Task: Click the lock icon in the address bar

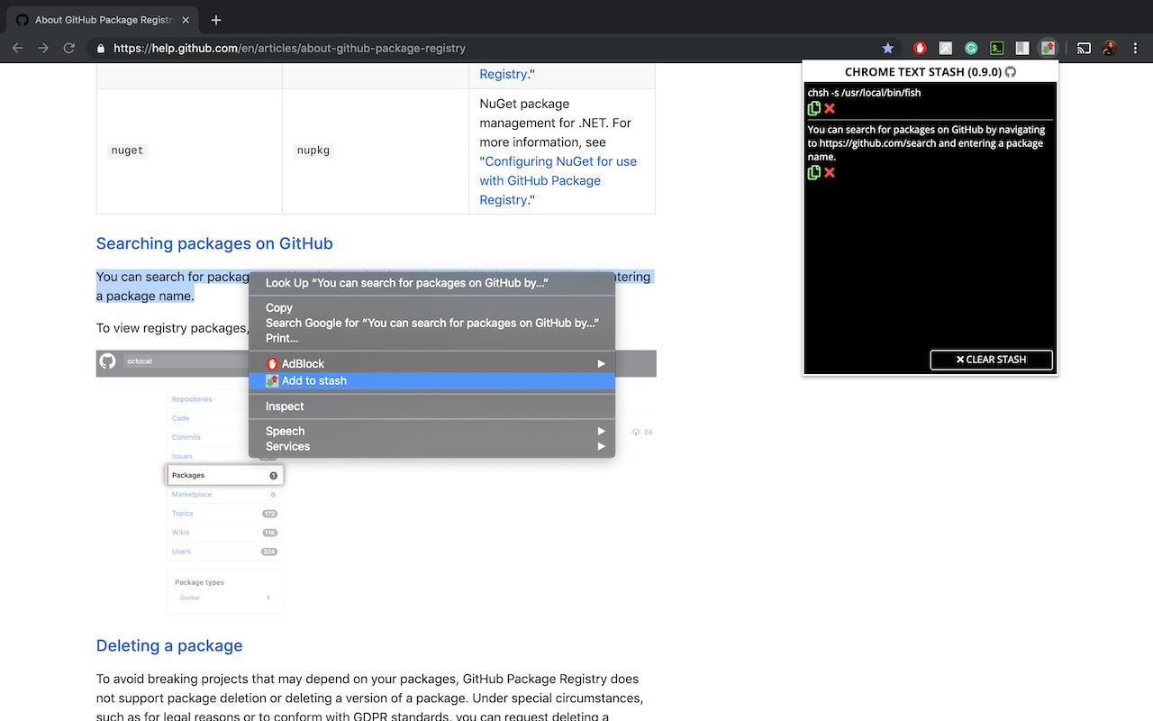Action: pos(101,49)
